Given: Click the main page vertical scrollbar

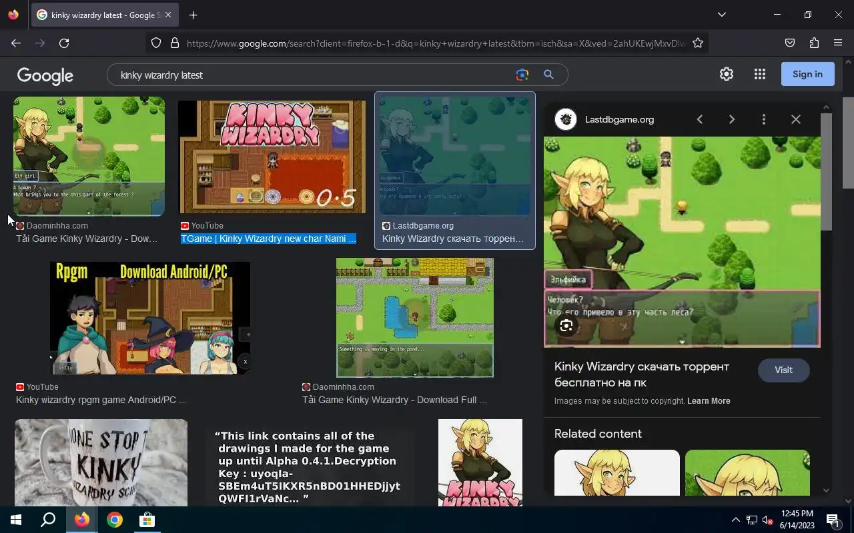Looking at the screenshot, I should click(x=848, y=142).
